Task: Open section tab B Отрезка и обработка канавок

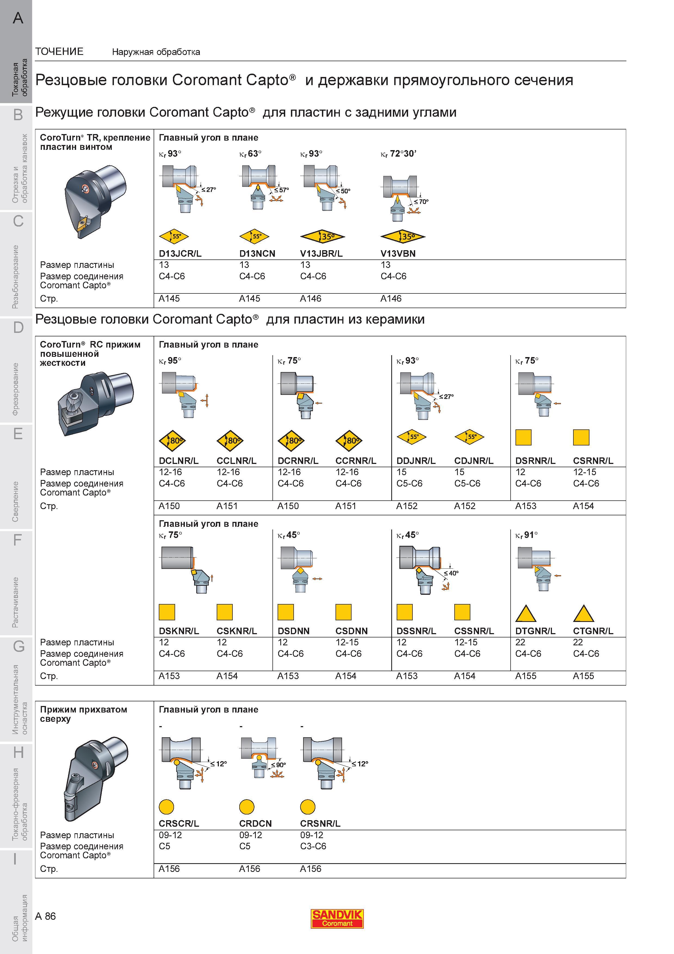Action: [x=16, y=158]
